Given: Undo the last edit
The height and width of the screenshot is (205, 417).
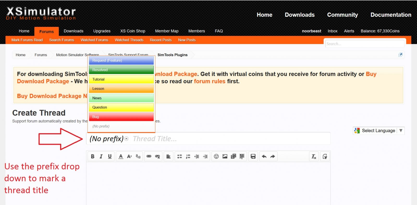Looking at the screenshot, I should point(264,156).
